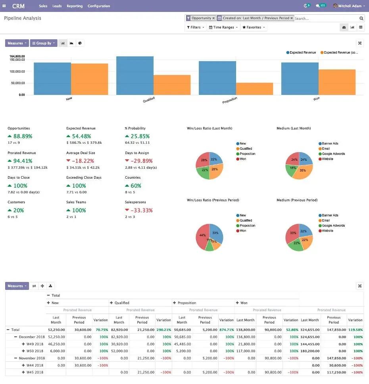
Task: Download the pivot table data
Action: coord(50,286)
